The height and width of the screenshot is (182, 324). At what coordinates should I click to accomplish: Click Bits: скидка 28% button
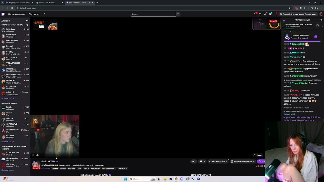click(218, 162)
